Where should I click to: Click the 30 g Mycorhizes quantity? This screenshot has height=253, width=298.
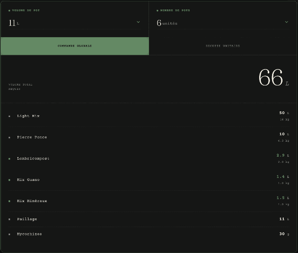284,234
